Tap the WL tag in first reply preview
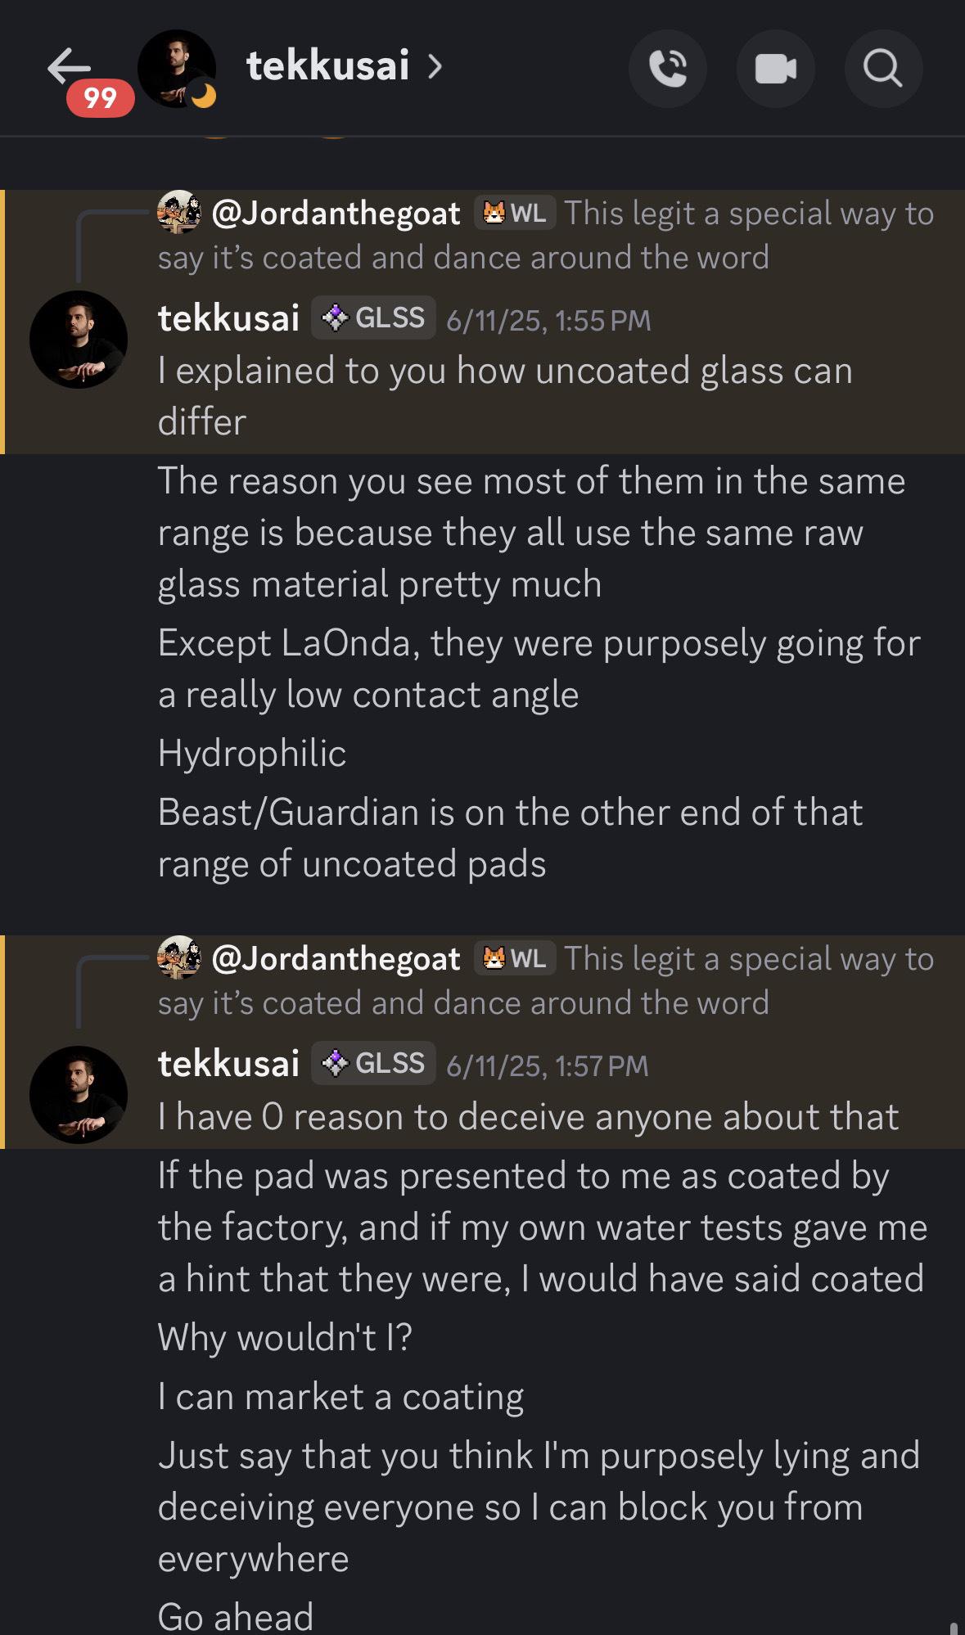This screenshot has height=1635, width=965. (x=515, y=214)
